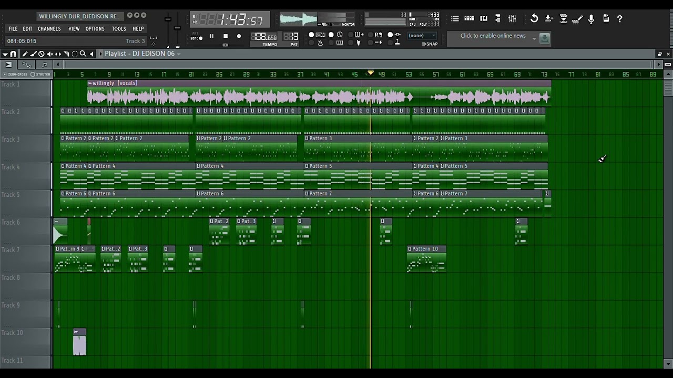Open the CHANNELS menu

[x=49, y=29]
